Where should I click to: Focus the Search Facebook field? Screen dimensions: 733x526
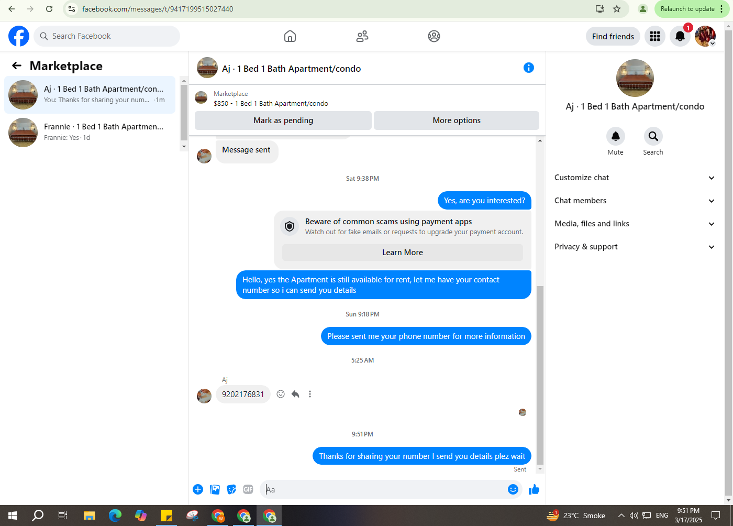click(107, 36)
